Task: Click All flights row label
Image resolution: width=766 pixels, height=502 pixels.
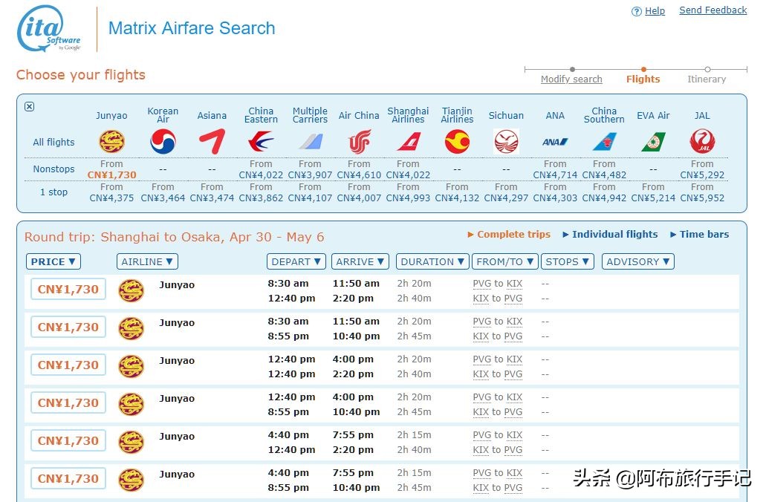Action: coord(53,142)
